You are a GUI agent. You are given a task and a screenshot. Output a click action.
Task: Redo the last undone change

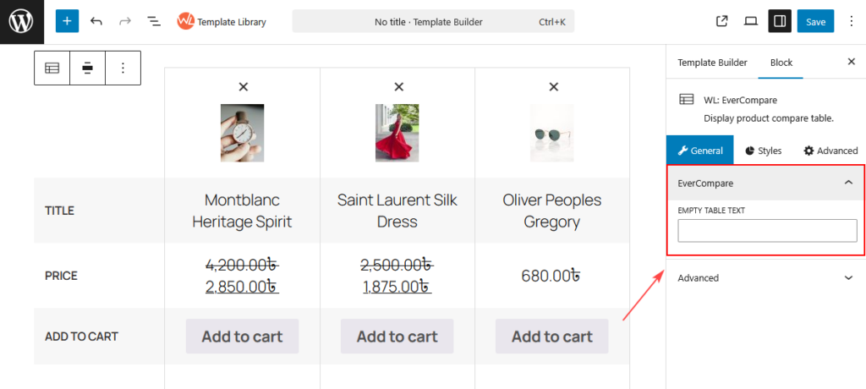[125, 21]
